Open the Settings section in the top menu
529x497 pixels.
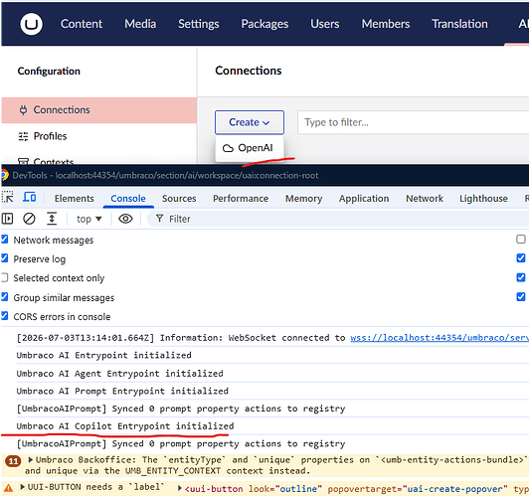click(x=199, y=24)
